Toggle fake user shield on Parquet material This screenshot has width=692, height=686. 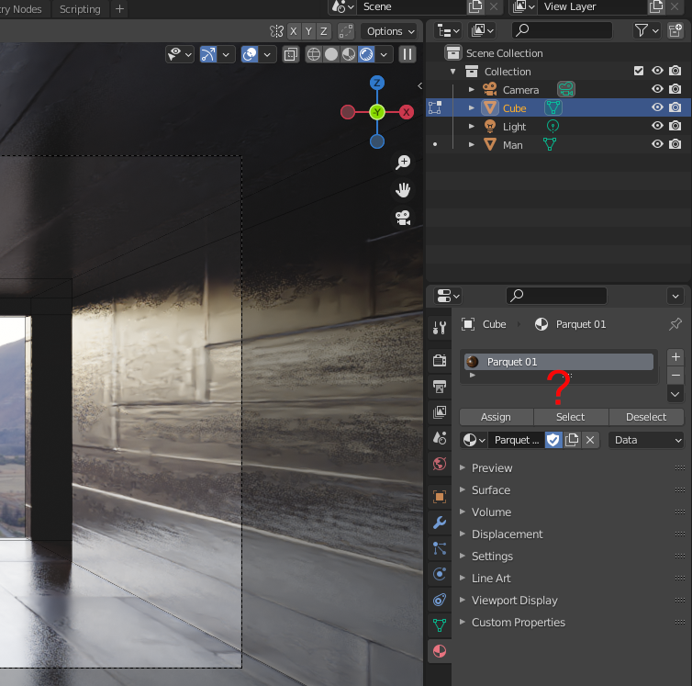553,440
